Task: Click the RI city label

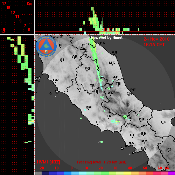Action: coord(98,92)
